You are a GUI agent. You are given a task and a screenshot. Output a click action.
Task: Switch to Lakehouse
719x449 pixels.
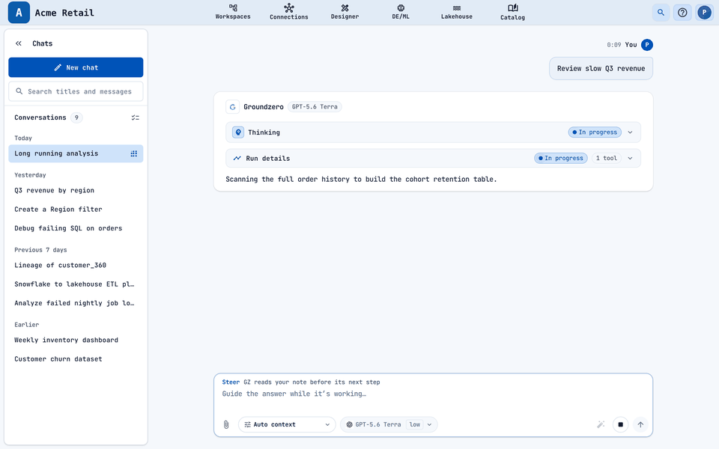[x=457, y=12]
